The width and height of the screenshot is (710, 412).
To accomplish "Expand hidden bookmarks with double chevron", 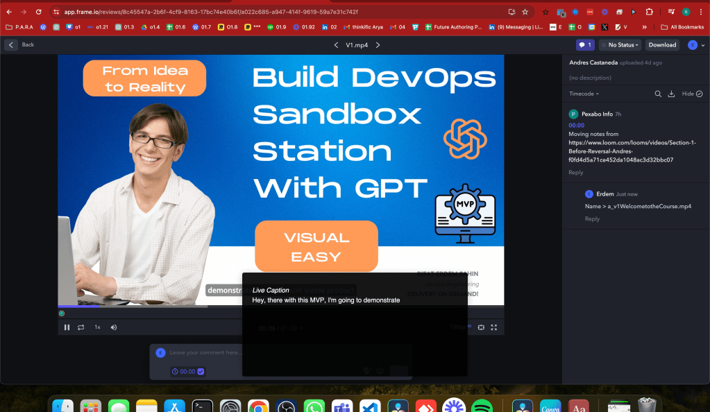I will click(644, 27).
